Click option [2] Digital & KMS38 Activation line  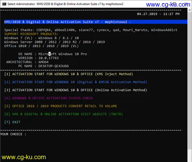pos(76,82)
